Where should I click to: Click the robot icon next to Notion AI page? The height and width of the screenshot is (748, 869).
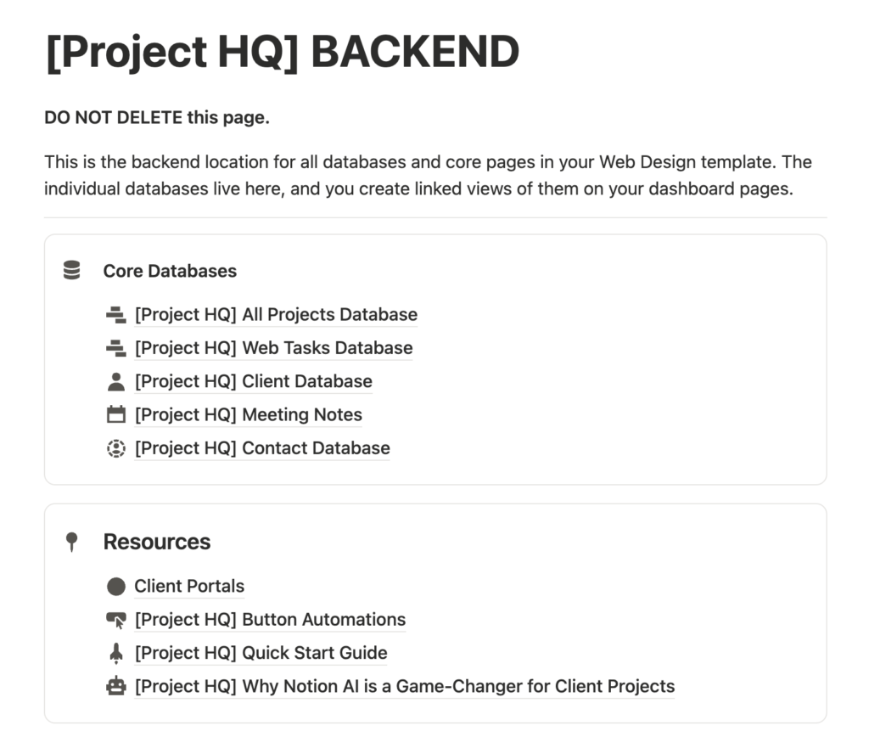tap(115, 686)
